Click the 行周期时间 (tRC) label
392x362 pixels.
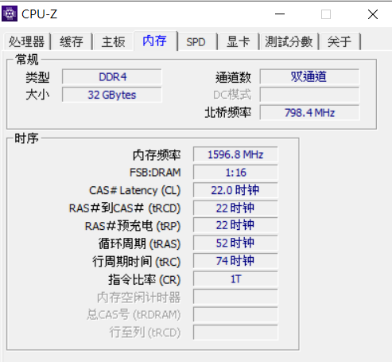click(x=137, y=262)
